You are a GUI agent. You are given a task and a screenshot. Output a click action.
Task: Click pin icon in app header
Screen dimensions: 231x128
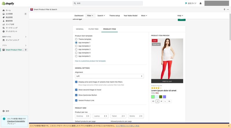[x=224, y=10]
